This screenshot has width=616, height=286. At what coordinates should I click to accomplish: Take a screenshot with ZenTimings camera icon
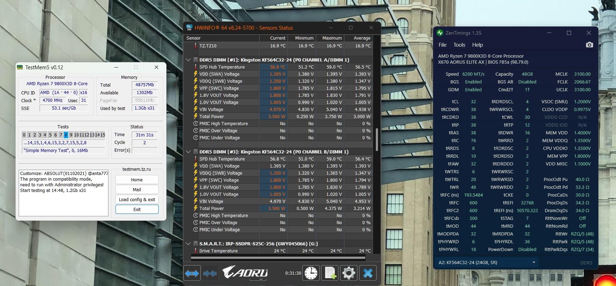(589, 45)
